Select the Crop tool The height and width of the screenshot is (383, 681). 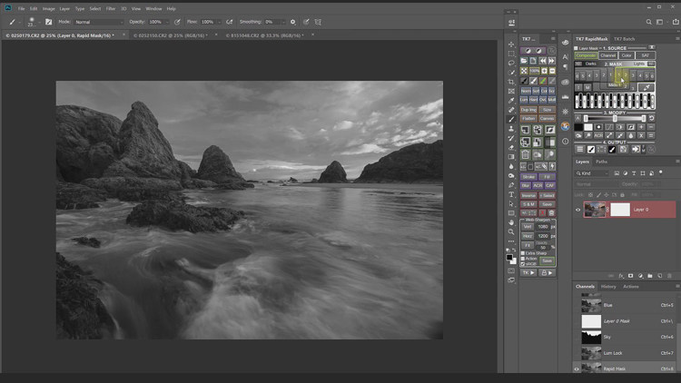click(511, 82)
